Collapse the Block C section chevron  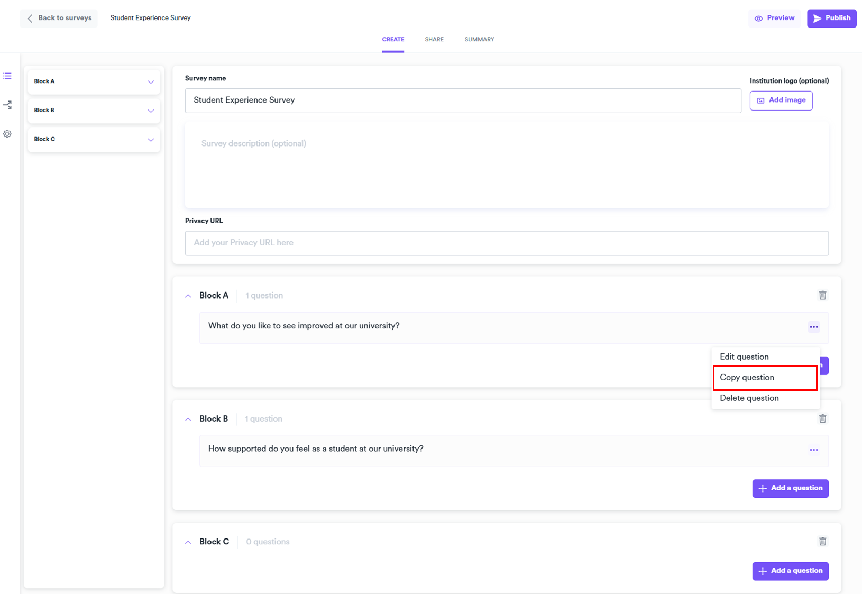(188, 542)
